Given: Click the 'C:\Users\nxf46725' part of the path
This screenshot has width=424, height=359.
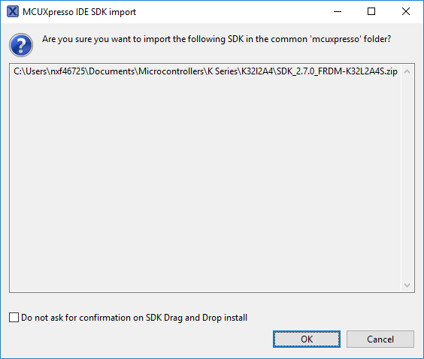Looking at the screenshot, I should [x=50, y=71].
